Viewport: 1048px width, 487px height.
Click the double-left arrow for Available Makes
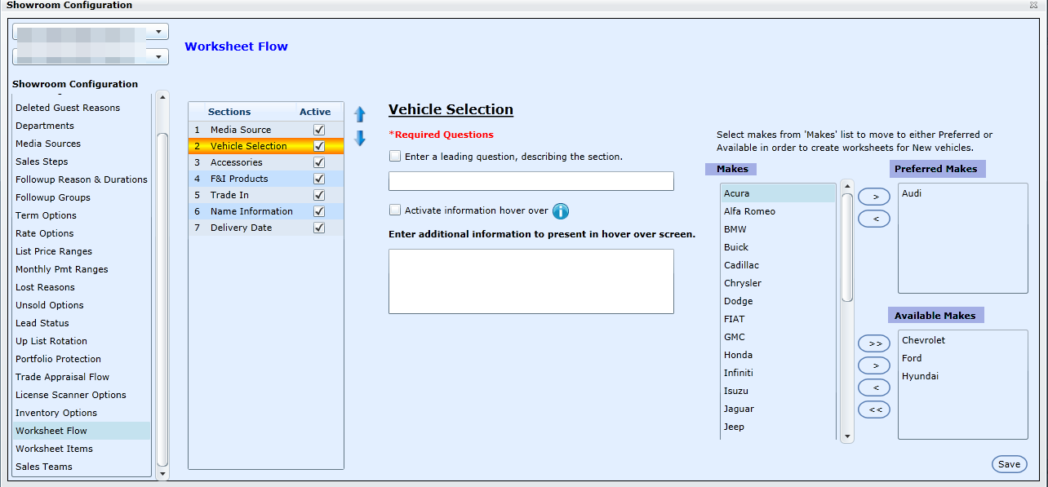pos(874,410)
